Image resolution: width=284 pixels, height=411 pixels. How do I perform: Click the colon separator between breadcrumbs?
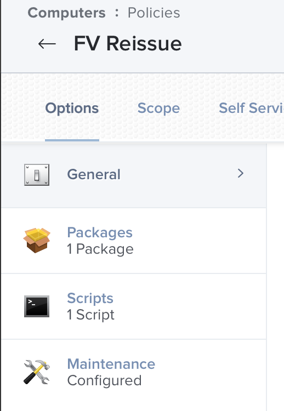[117, 13]
